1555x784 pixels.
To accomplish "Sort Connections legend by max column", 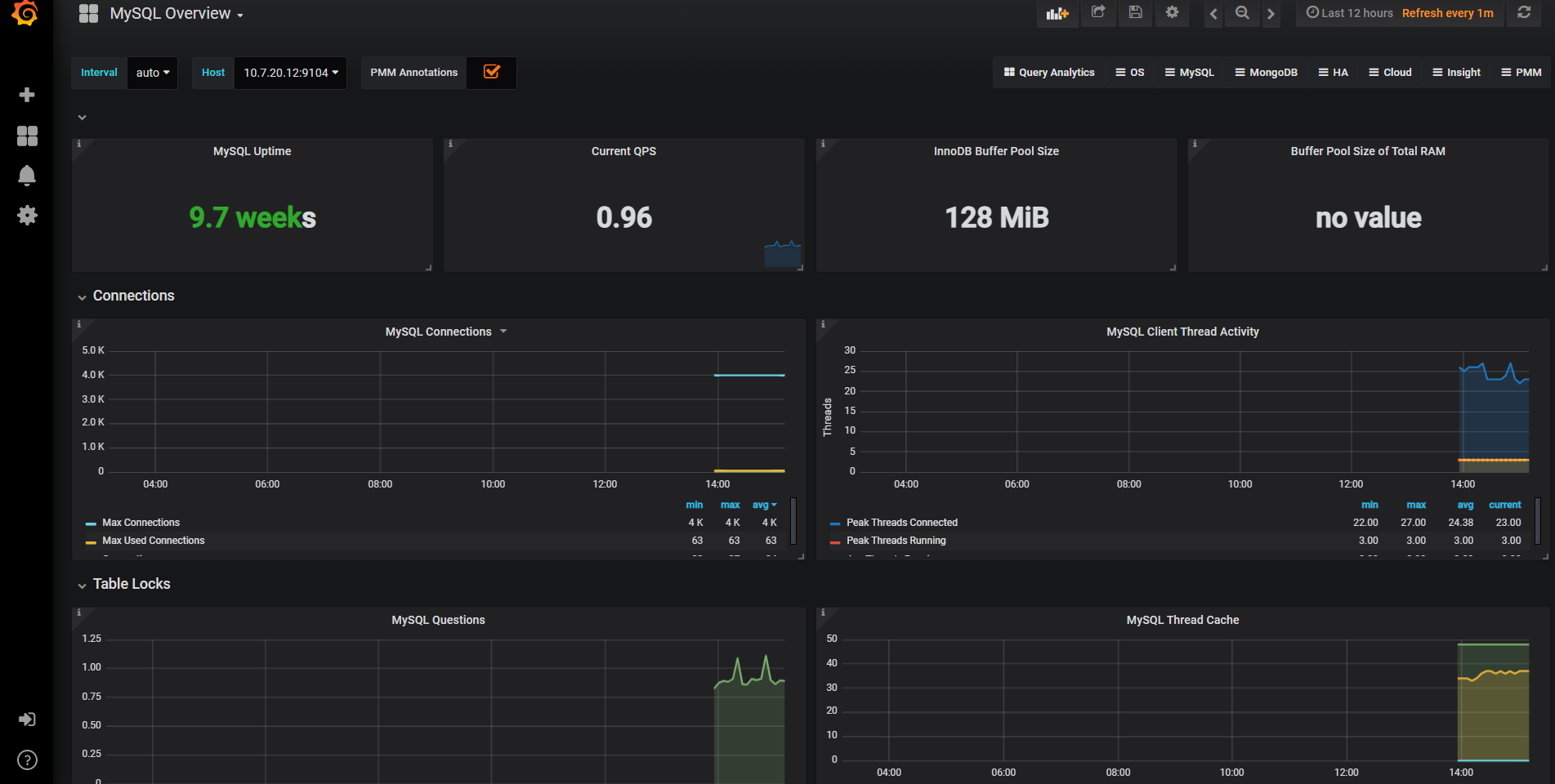I will pos(730,505).
